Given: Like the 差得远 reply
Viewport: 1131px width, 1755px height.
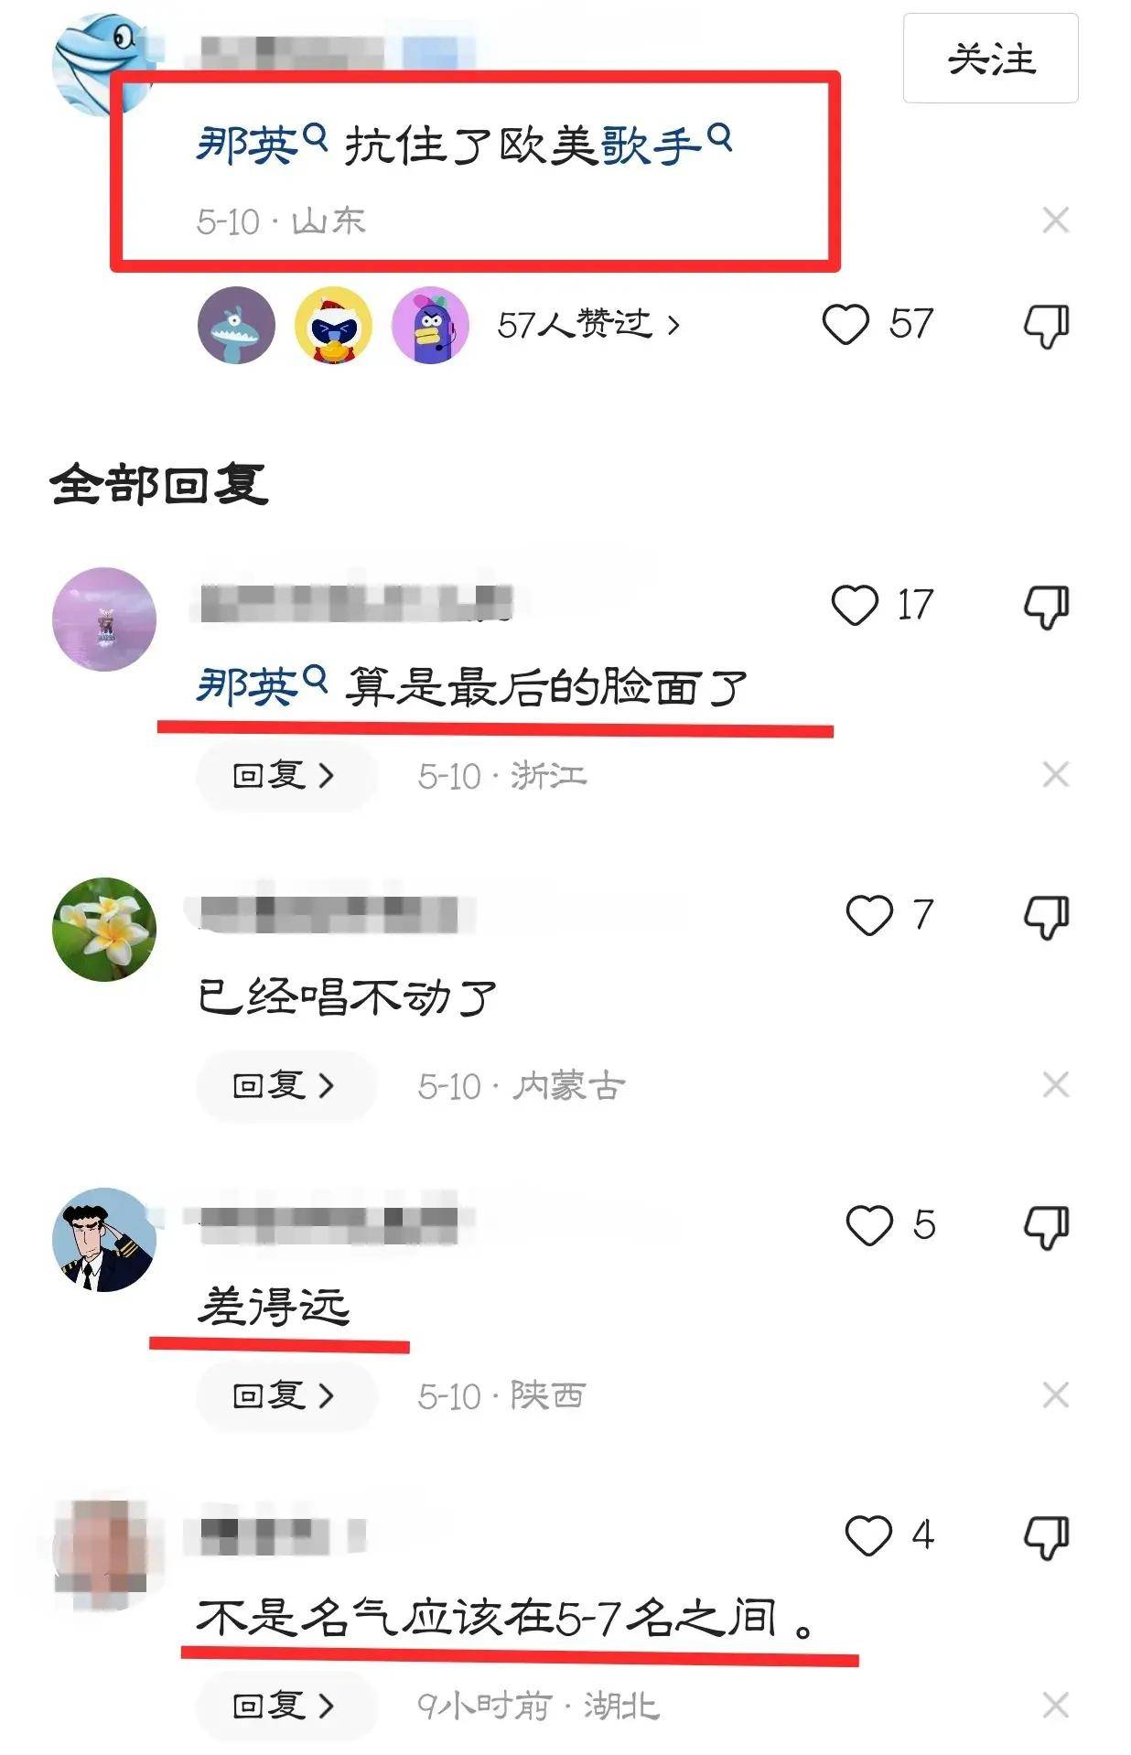Looking at the screenshot, I should (868, 1225).
